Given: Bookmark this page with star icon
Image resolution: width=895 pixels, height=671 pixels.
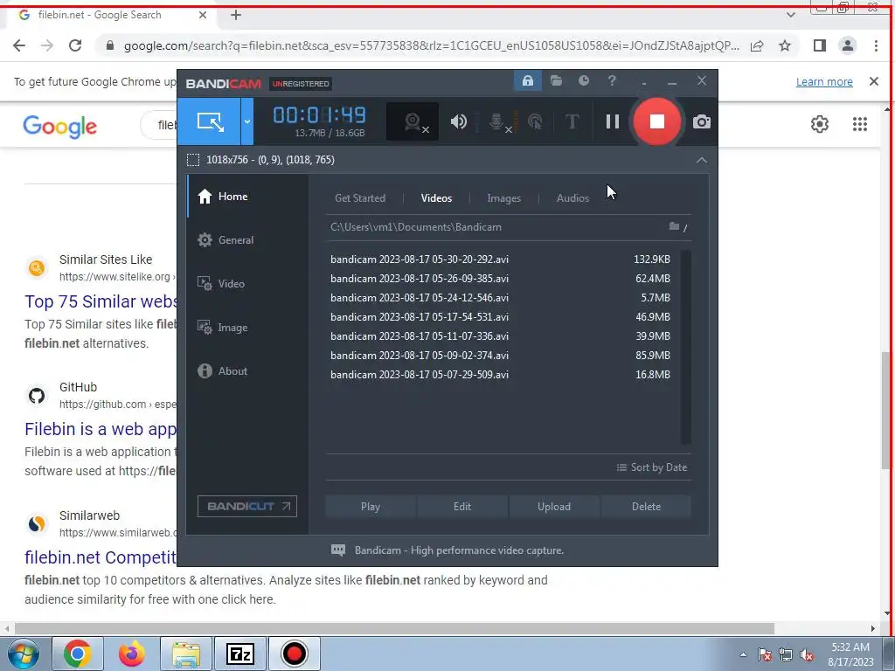Looking at the screenshot, I should pos(785,45).
